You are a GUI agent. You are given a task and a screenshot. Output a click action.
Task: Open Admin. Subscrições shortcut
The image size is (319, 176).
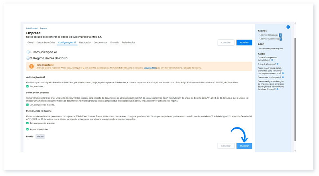point(270,39)
